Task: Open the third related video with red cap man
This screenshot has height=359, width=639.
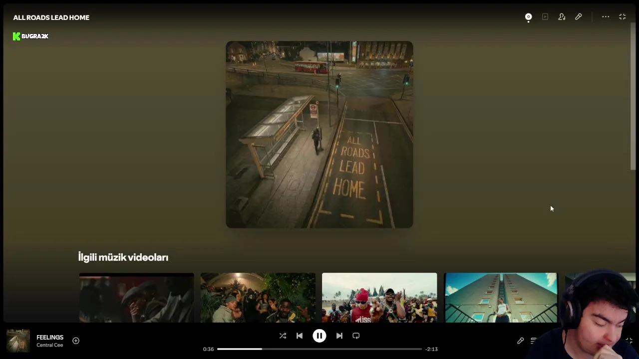Action: click(x=379, y=298)
